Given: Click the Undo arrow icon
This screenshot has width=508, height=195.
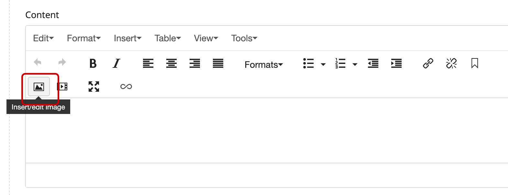Looking at the screenshot, I should pos(38,62).
